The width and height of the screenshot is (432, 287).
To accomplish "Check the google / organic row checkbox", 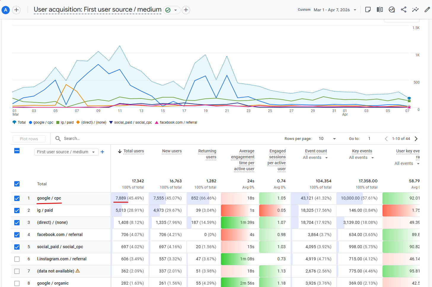I will [x=17, y=283].
